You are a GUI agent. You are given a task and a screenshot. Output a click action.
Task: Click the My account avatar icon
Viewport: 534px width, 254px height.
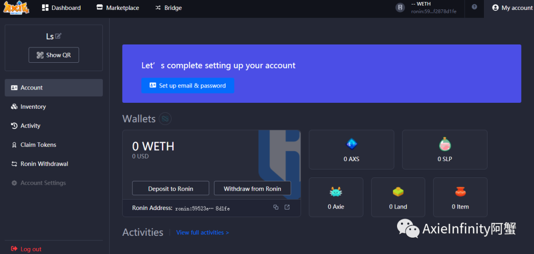495,7
